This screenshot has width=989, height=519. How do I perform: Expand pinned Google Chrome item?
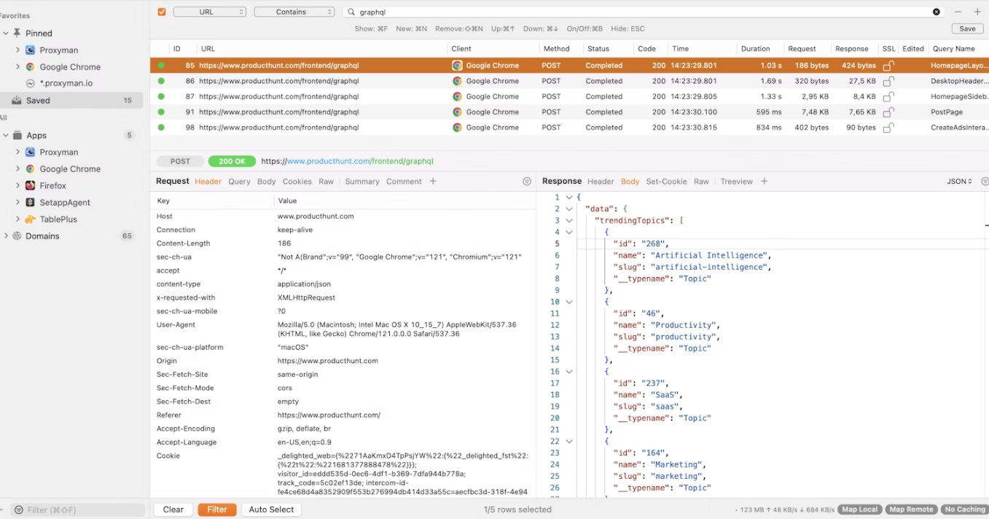click(17, 67)
